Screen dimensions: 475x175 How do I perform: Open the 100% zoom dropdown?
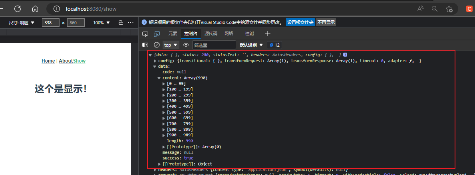tap(101, 23)
